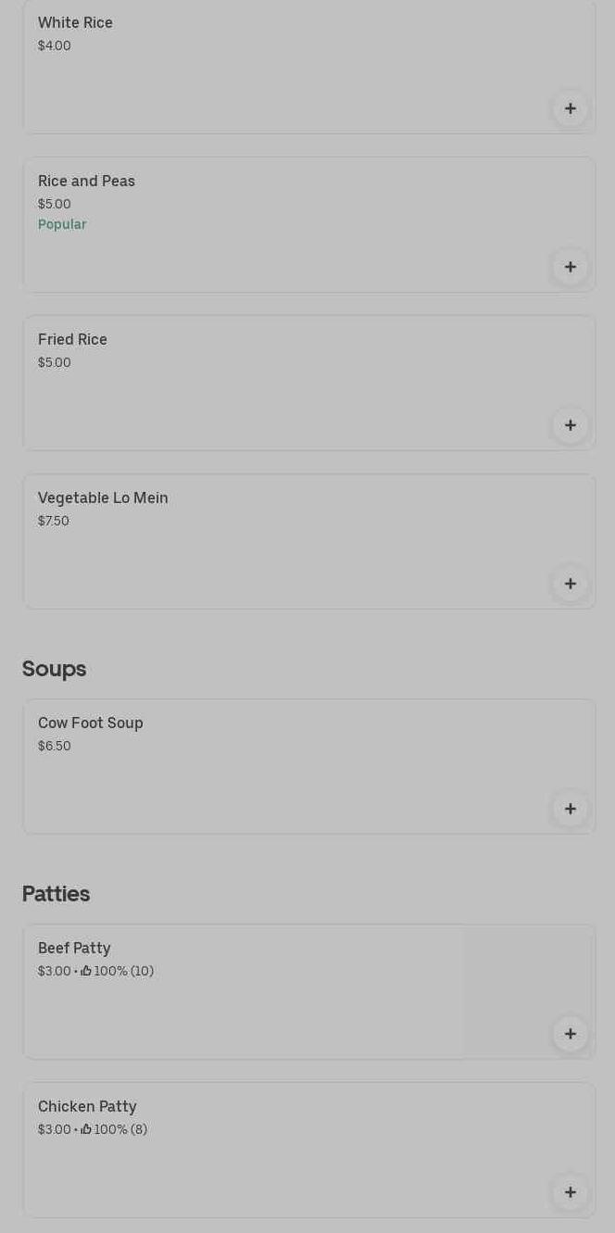View the Cow Foot Soup item title
Image resolution: width=615 pixels, height=1233 pixels.
click(91, 723)
